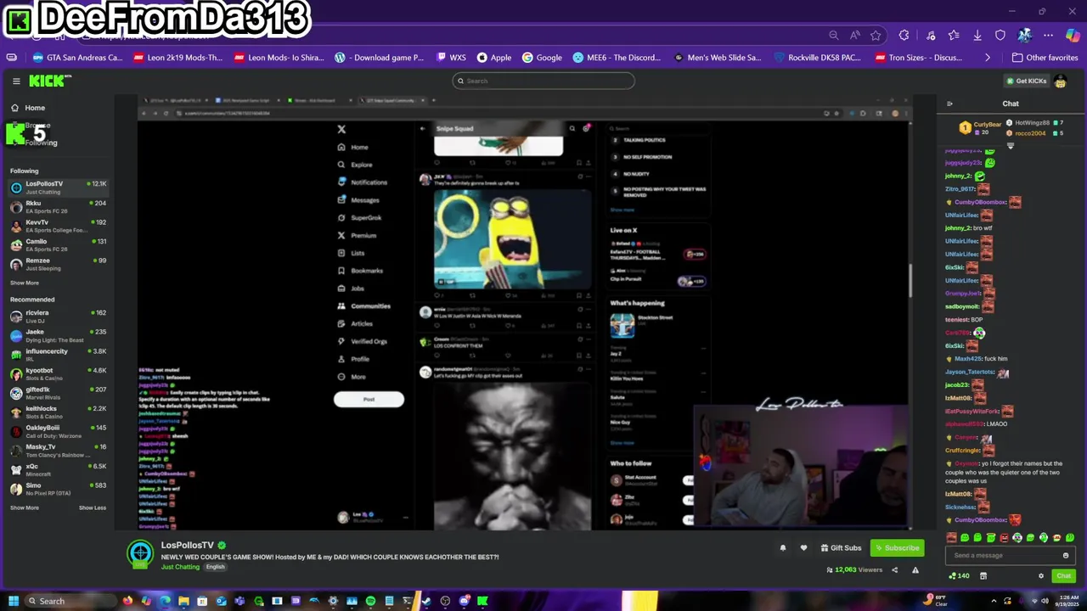Activate Read aloud in address bar
The image size is (1087, 611).
pos(854,36)
